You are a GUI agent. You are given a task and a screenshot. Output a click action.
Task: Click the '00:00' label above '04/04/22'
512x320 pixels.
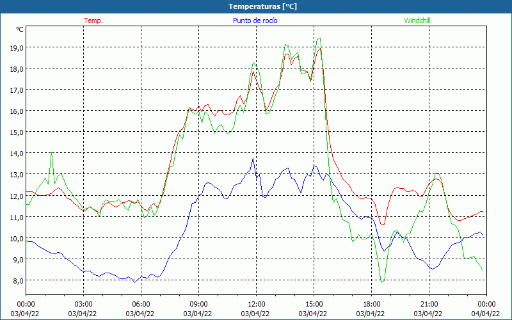(486, 305)
